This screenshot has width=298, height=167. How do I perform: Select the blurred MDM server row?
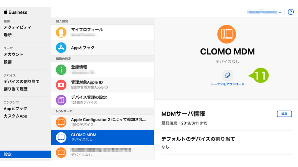click(x=103, y=153)
